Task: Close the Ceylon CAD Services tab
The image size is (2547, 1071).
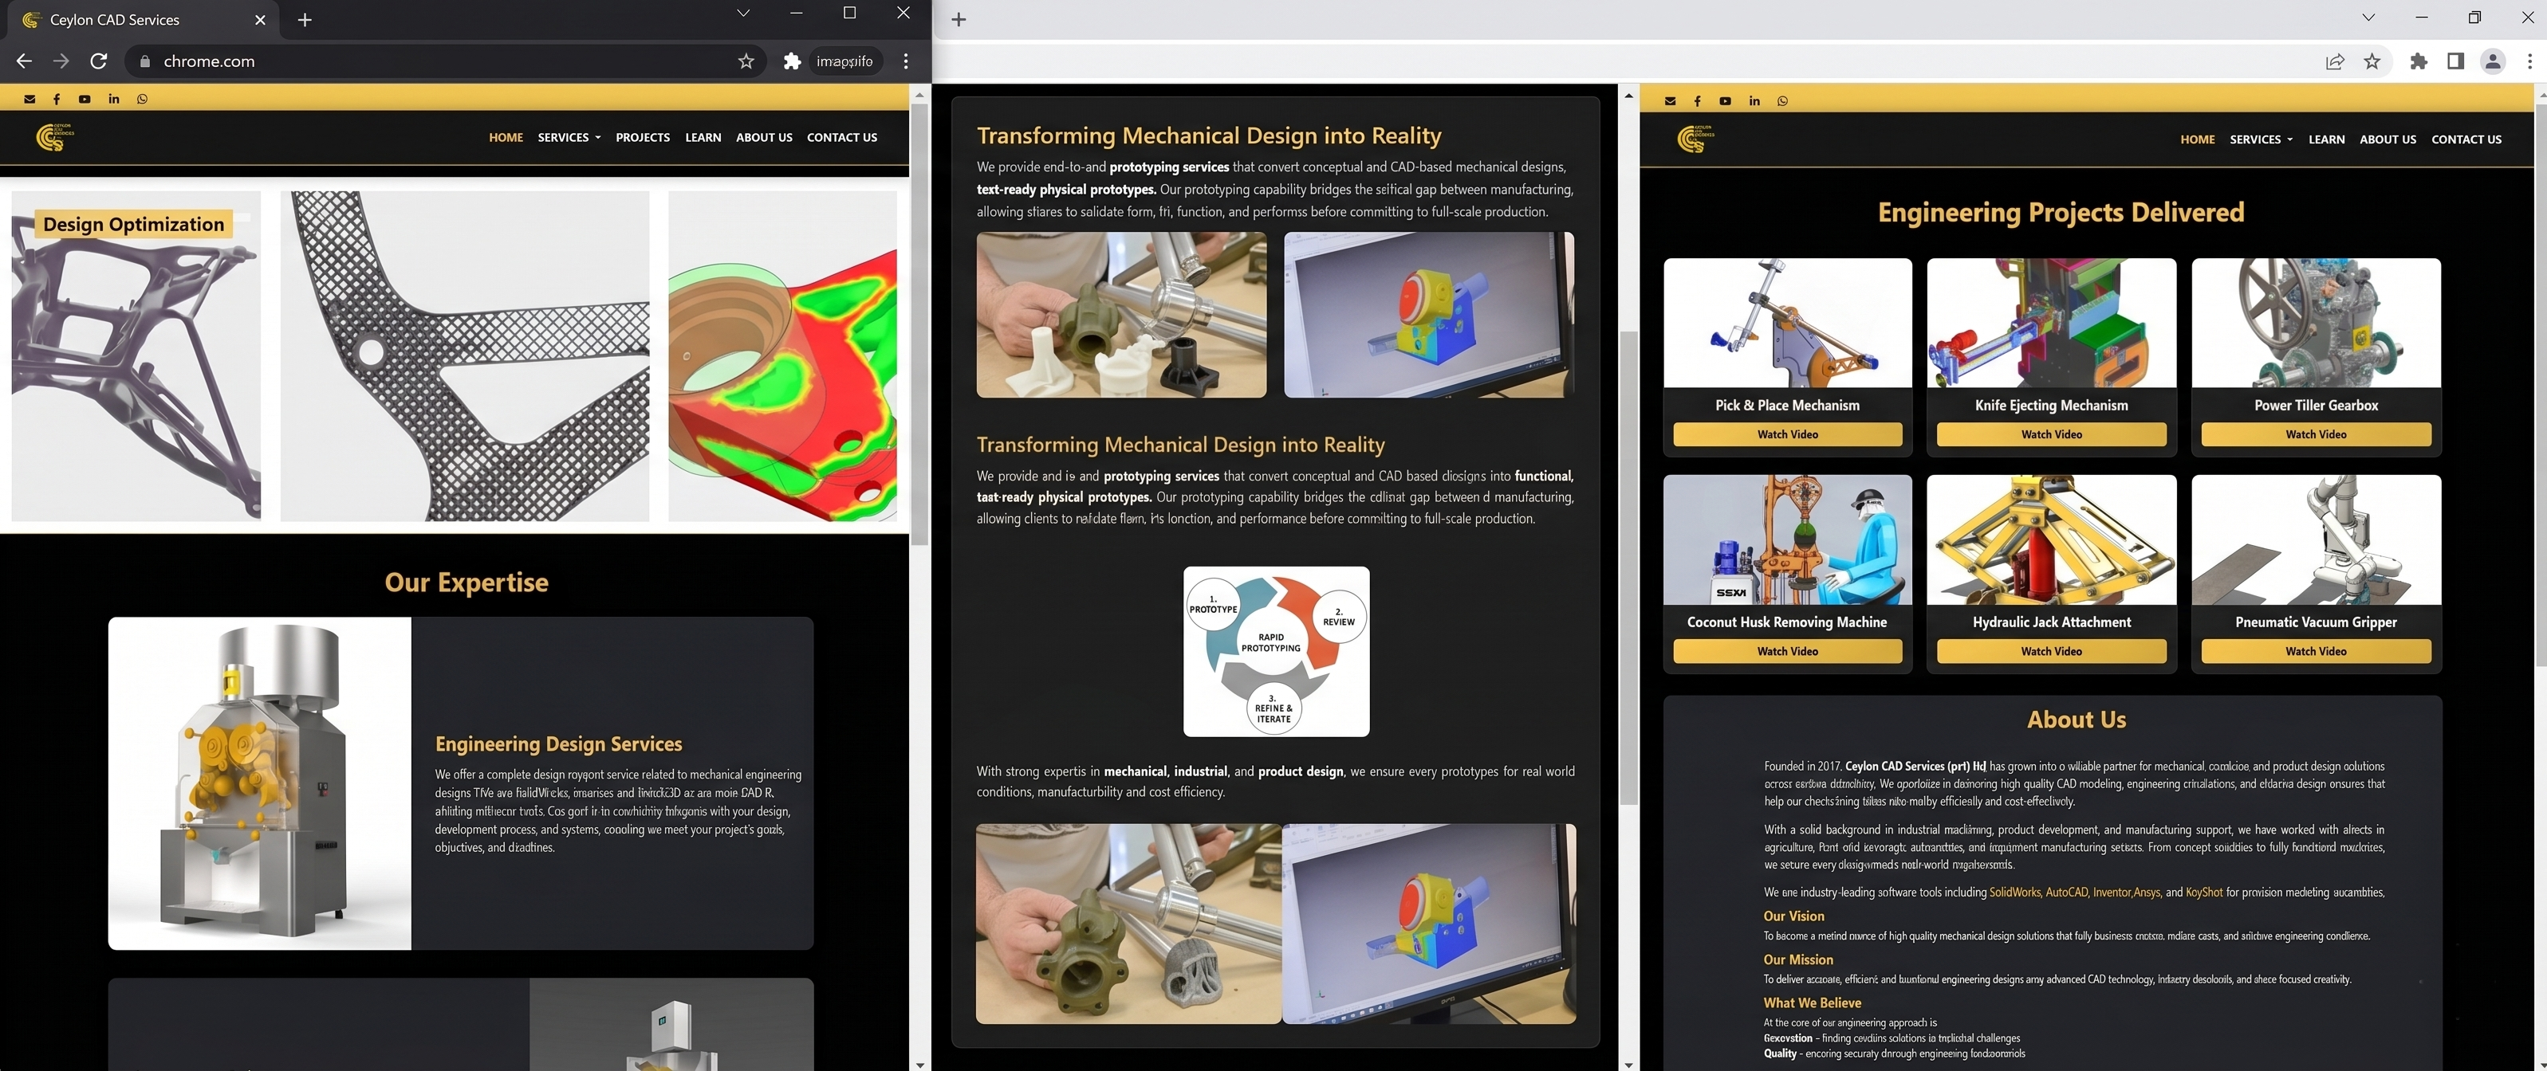Action: click(x=260, y=20)
